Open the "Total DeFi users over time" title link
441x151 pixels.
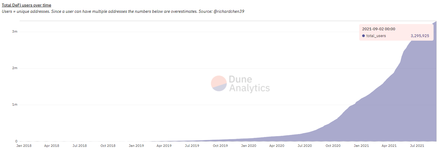(x=26, y=5)
